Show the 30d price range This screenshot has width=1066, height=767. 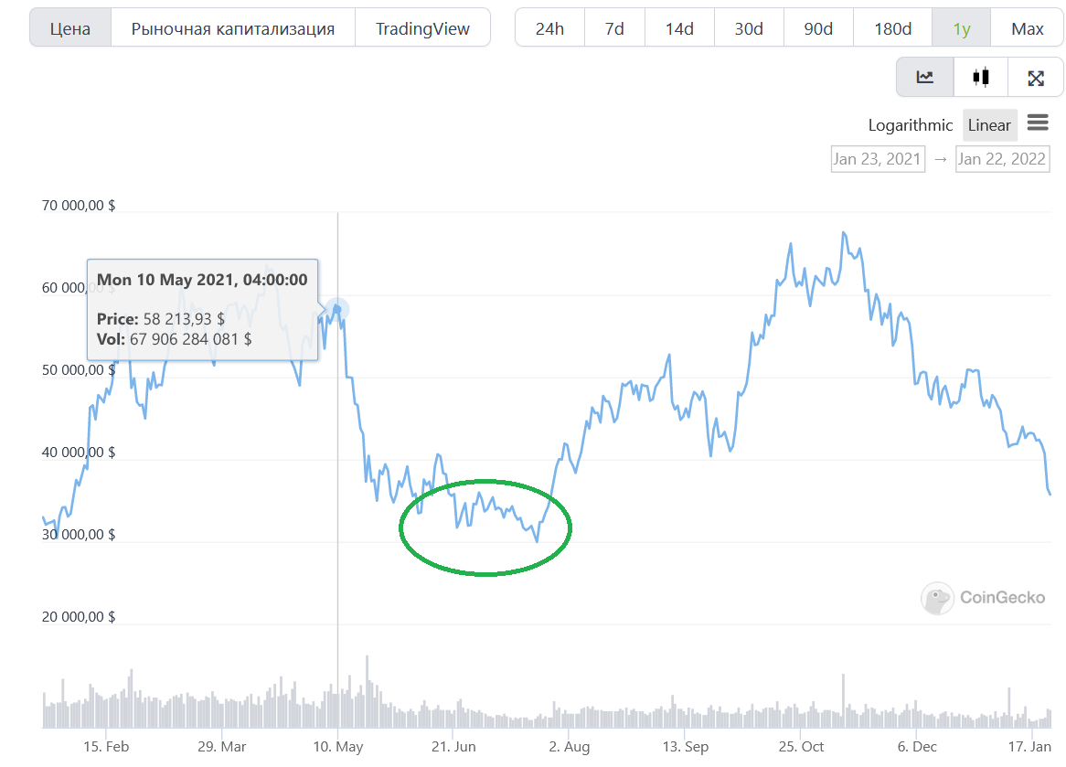(x=749, y=27)
